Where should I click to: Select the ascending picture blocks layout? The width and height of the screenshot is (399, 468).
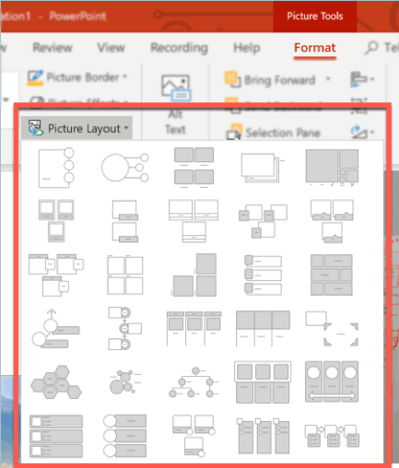194,275
